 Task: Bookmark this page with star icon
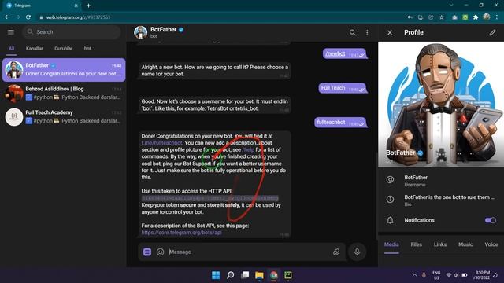pos(442,17)
